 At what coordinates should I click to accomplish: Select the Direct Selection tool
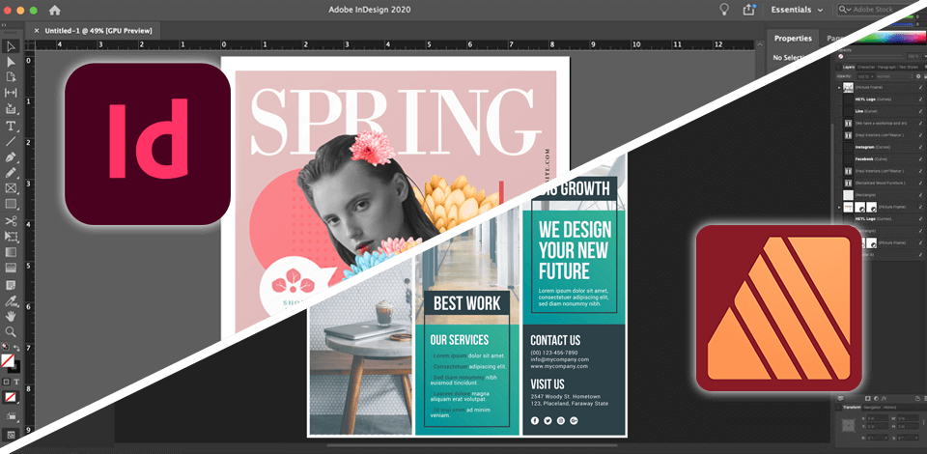pyautogui.click(x=11, y=62)
